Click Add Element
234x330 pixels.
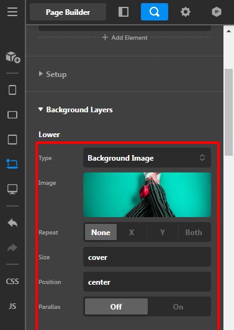point(125,38)
